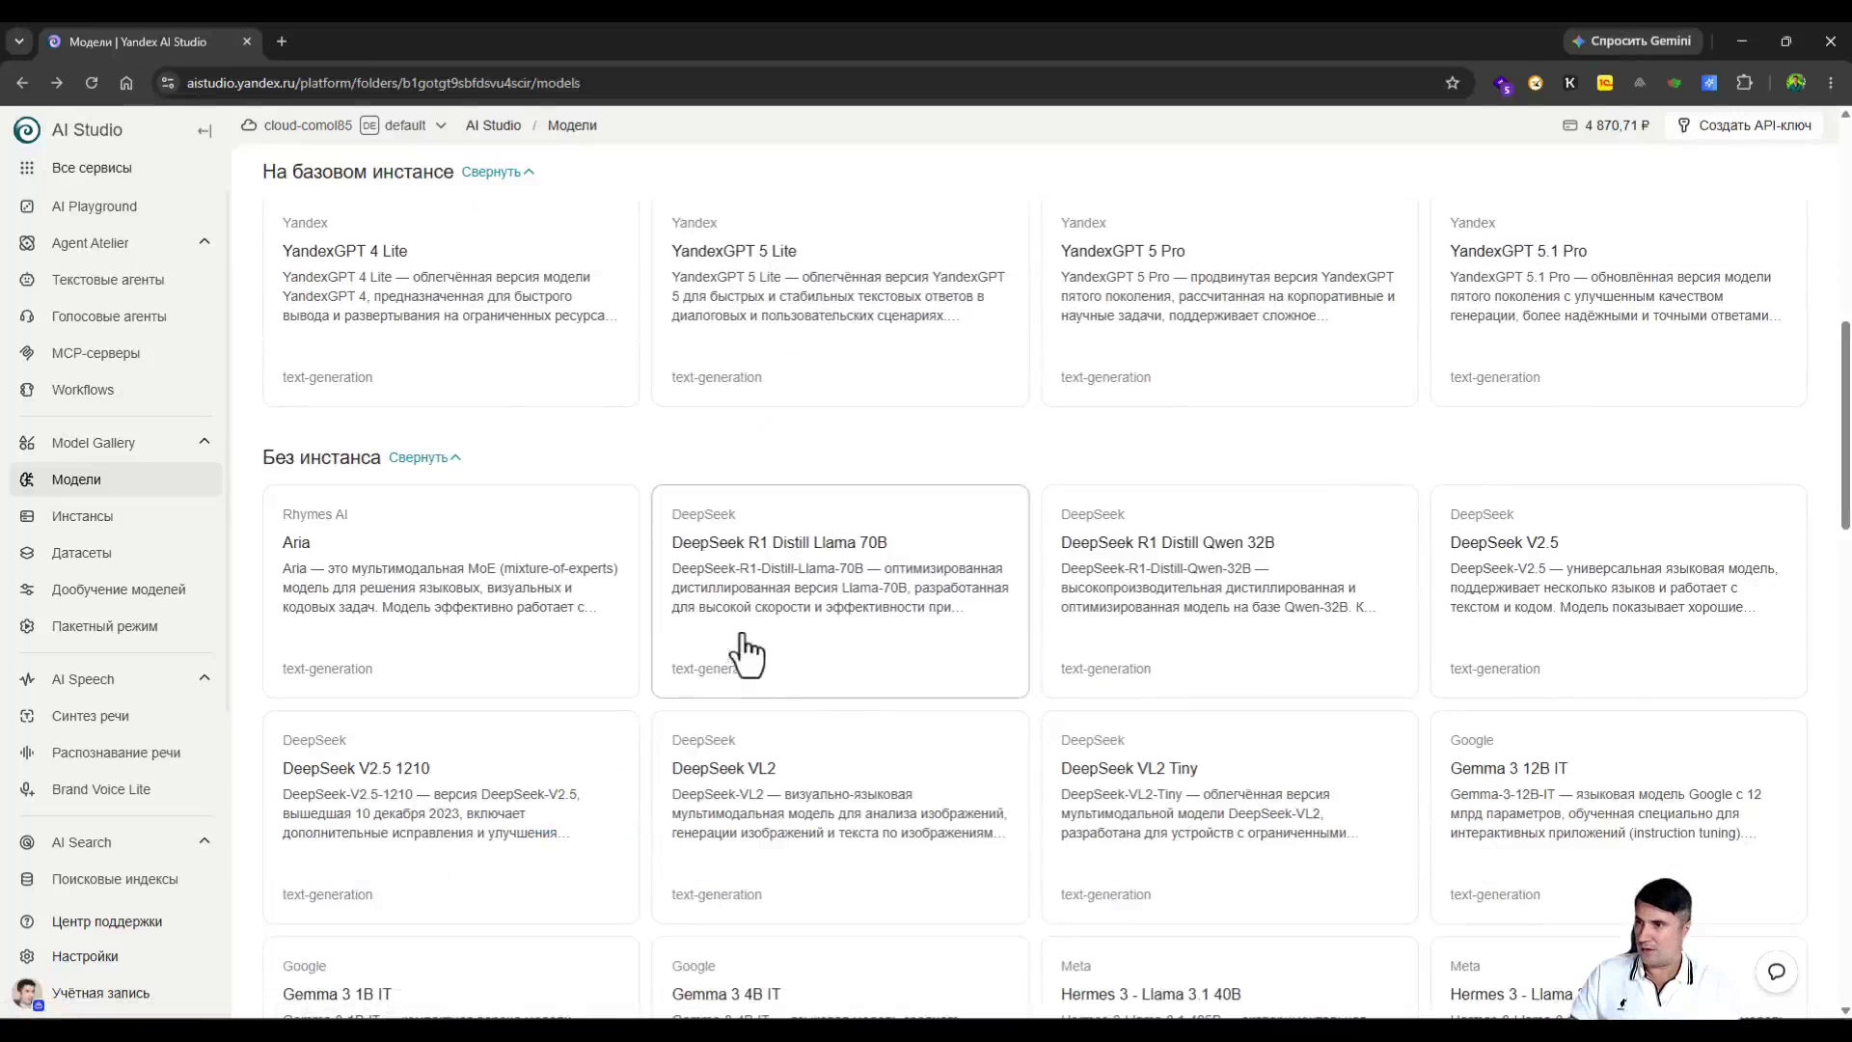1852x1042 pixels.
Task: Click the Workflows icon
Action: (27, 390)
